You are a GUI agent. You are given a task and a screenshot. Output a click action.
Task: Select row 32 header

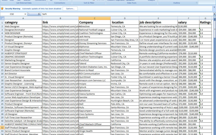click(x=2, y=128)
